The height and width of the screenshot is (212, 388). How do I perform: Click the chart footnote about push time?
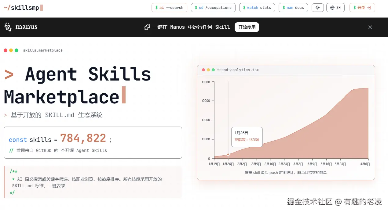point(286,173)
